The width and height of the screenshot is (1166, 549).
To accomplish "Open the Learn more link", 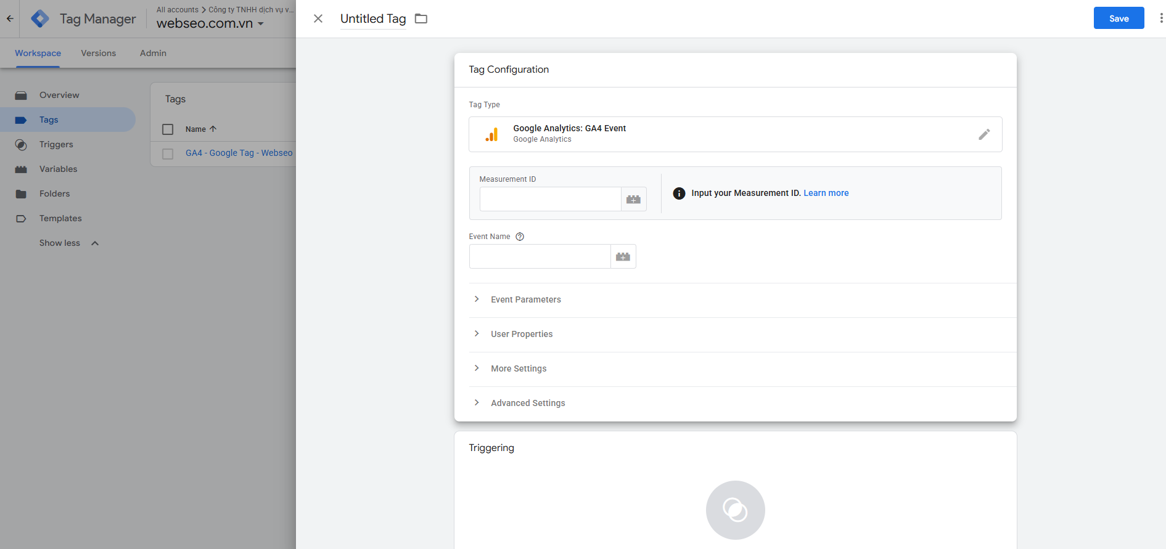I will pos(826,193).
